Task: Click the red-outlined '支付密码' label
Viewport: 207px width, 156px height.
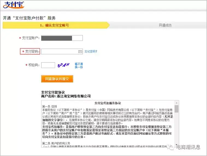Action: click(x=30, y=51)
